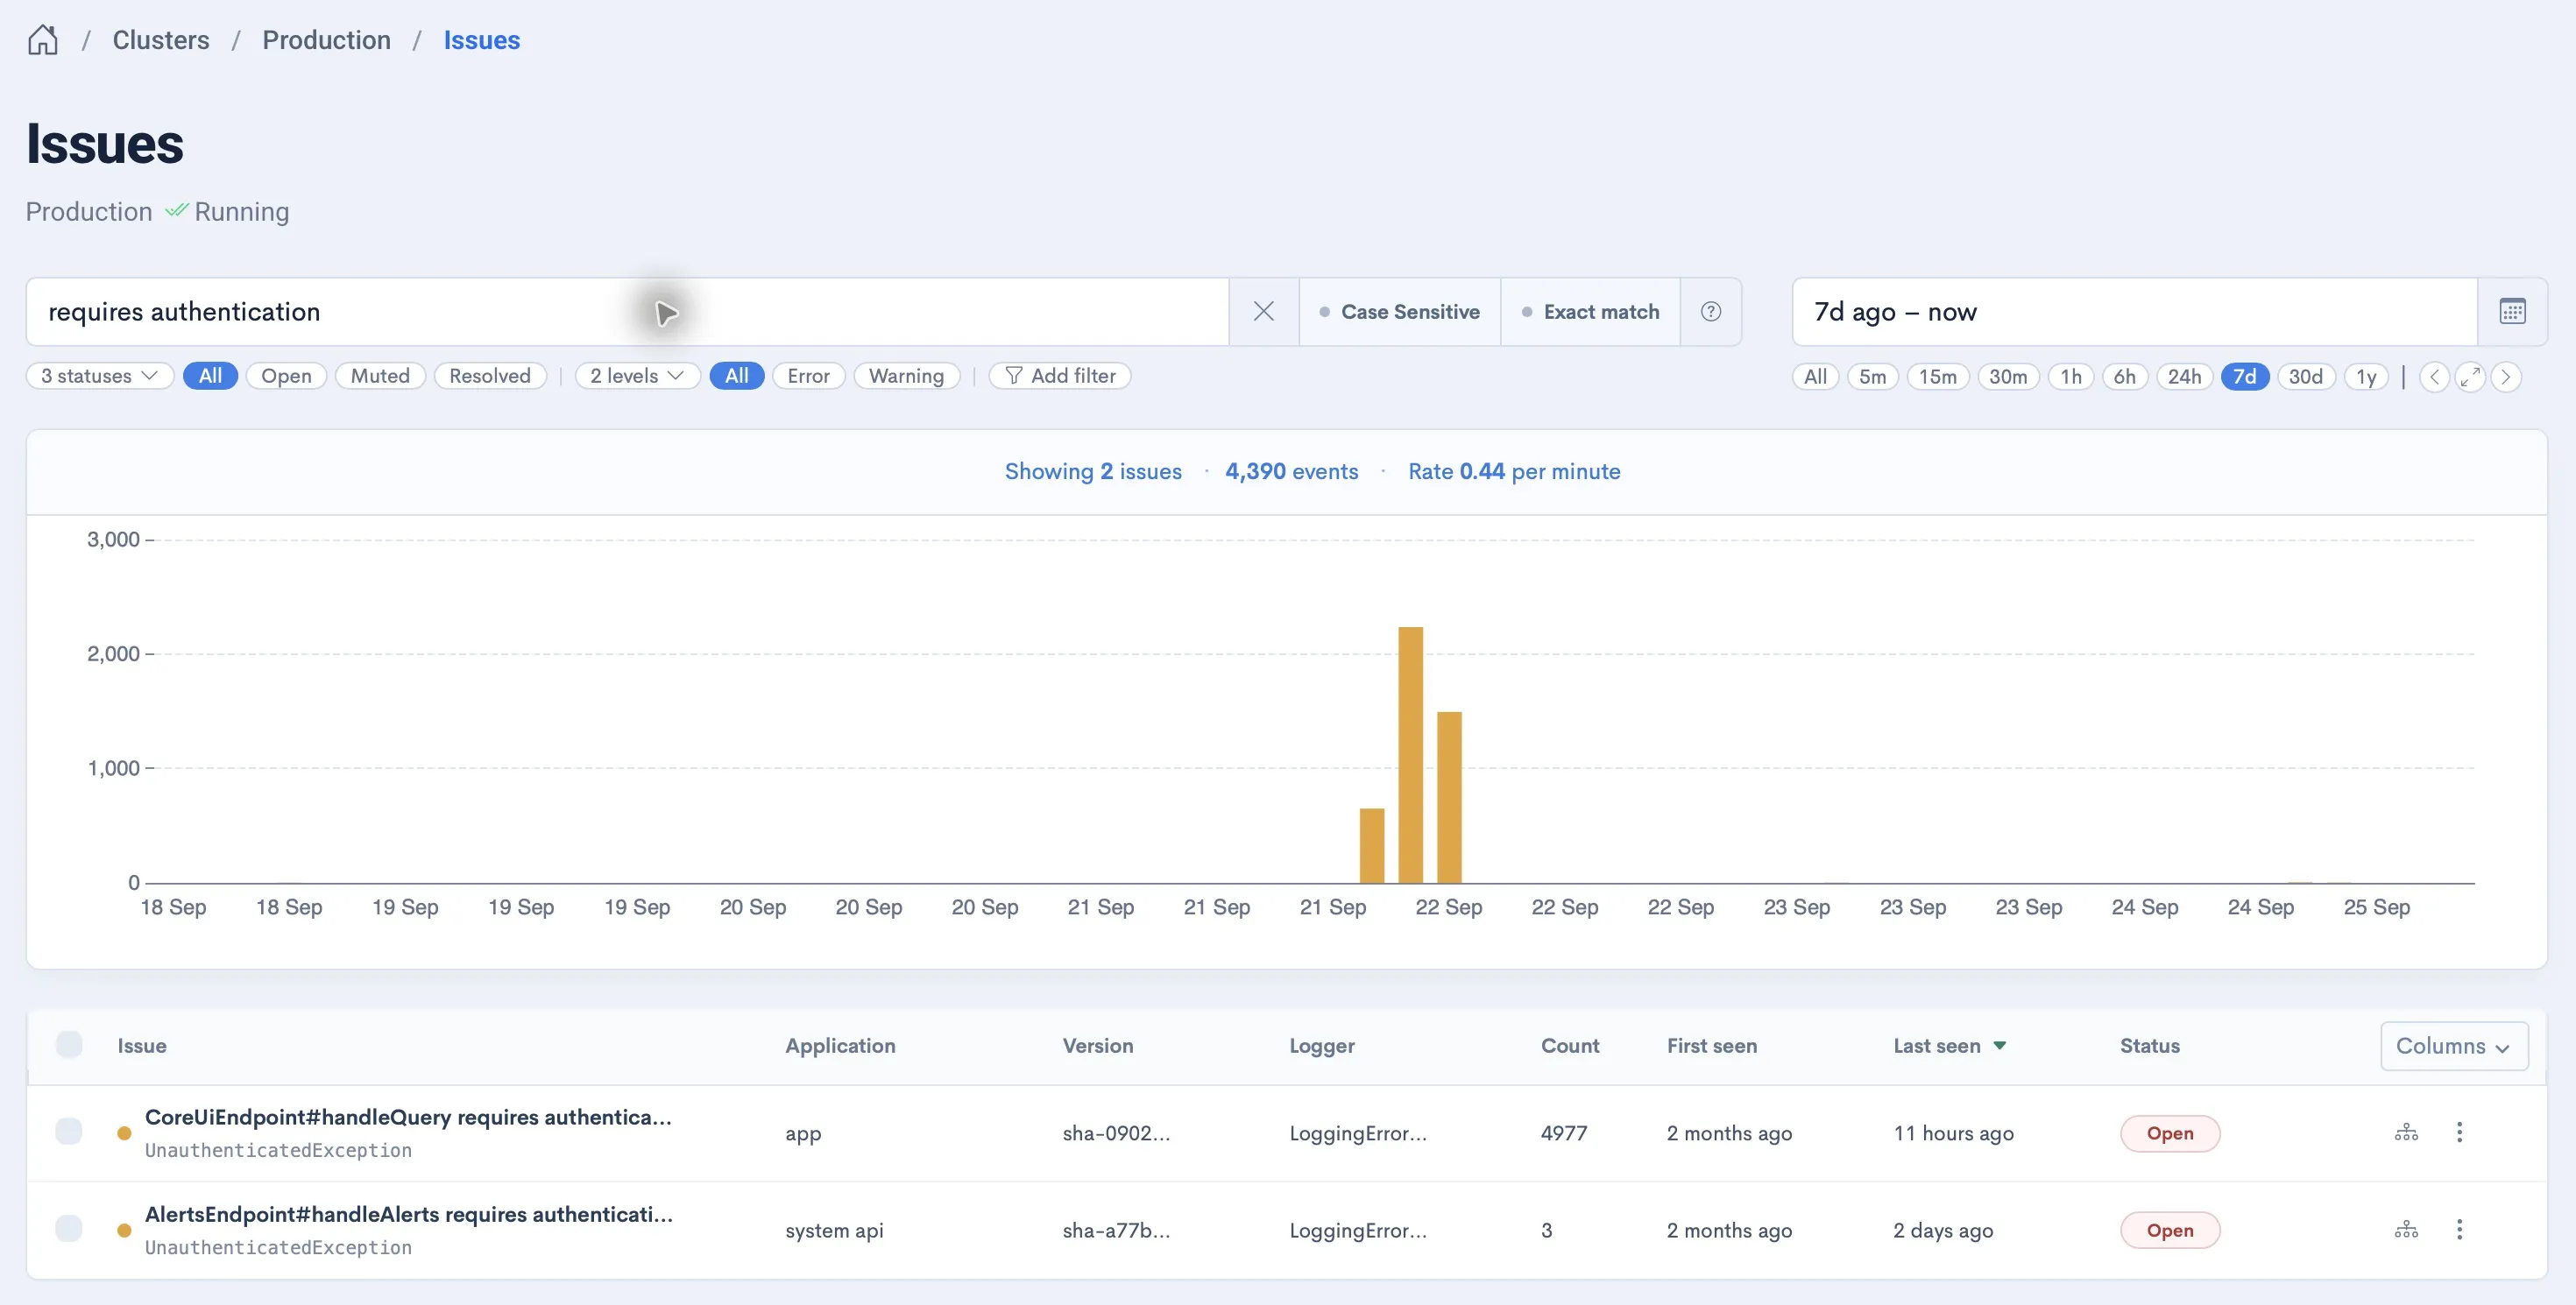The image size is (2576, 1305).
Task: Open Production breadcrumb link
Action: tap(326, 40)
